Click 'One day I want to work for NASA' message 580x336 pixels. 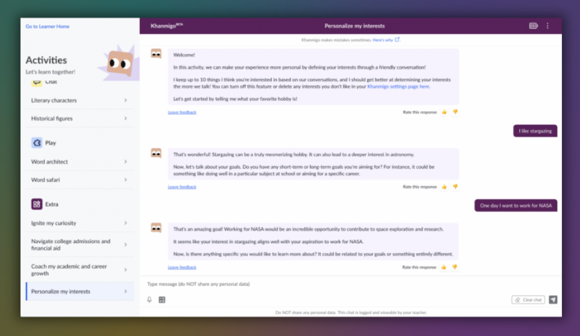click(515, 205)
